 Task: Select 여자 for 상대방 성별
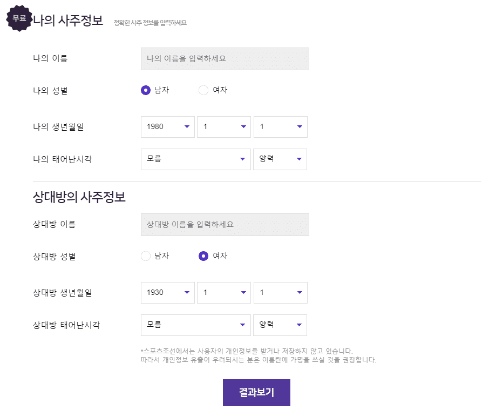(203, 256)
